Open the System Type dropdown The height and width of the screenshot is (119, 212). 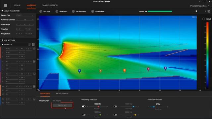tap(25, 15)
